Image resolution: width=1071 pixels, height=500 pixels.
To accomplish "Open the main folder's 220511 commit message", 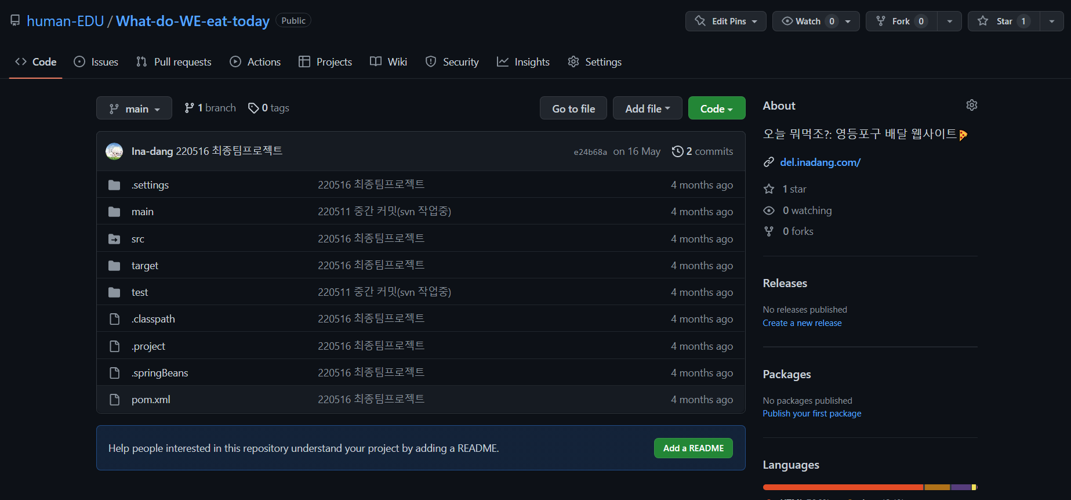I will pyautogui.click(x=384, y=212).
